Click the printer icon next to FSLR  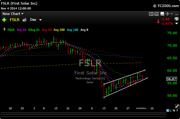click(24, 20)
